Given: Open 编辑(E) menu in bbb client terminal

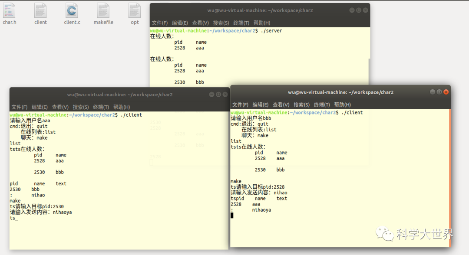Looking at the screenshot, I should click(261, 105).
